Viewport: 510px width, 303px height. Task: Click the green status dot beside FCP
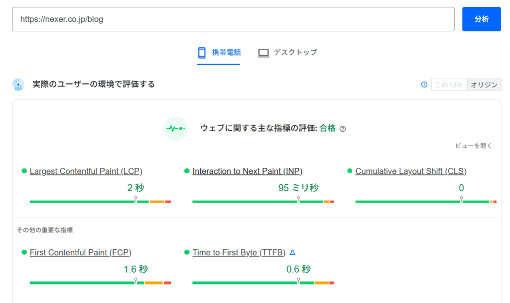point(23,252)
